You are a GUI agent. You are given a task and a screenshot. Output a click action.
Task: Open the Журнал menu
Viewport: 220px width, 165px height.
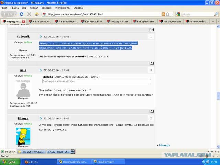(x=34, y=8)
